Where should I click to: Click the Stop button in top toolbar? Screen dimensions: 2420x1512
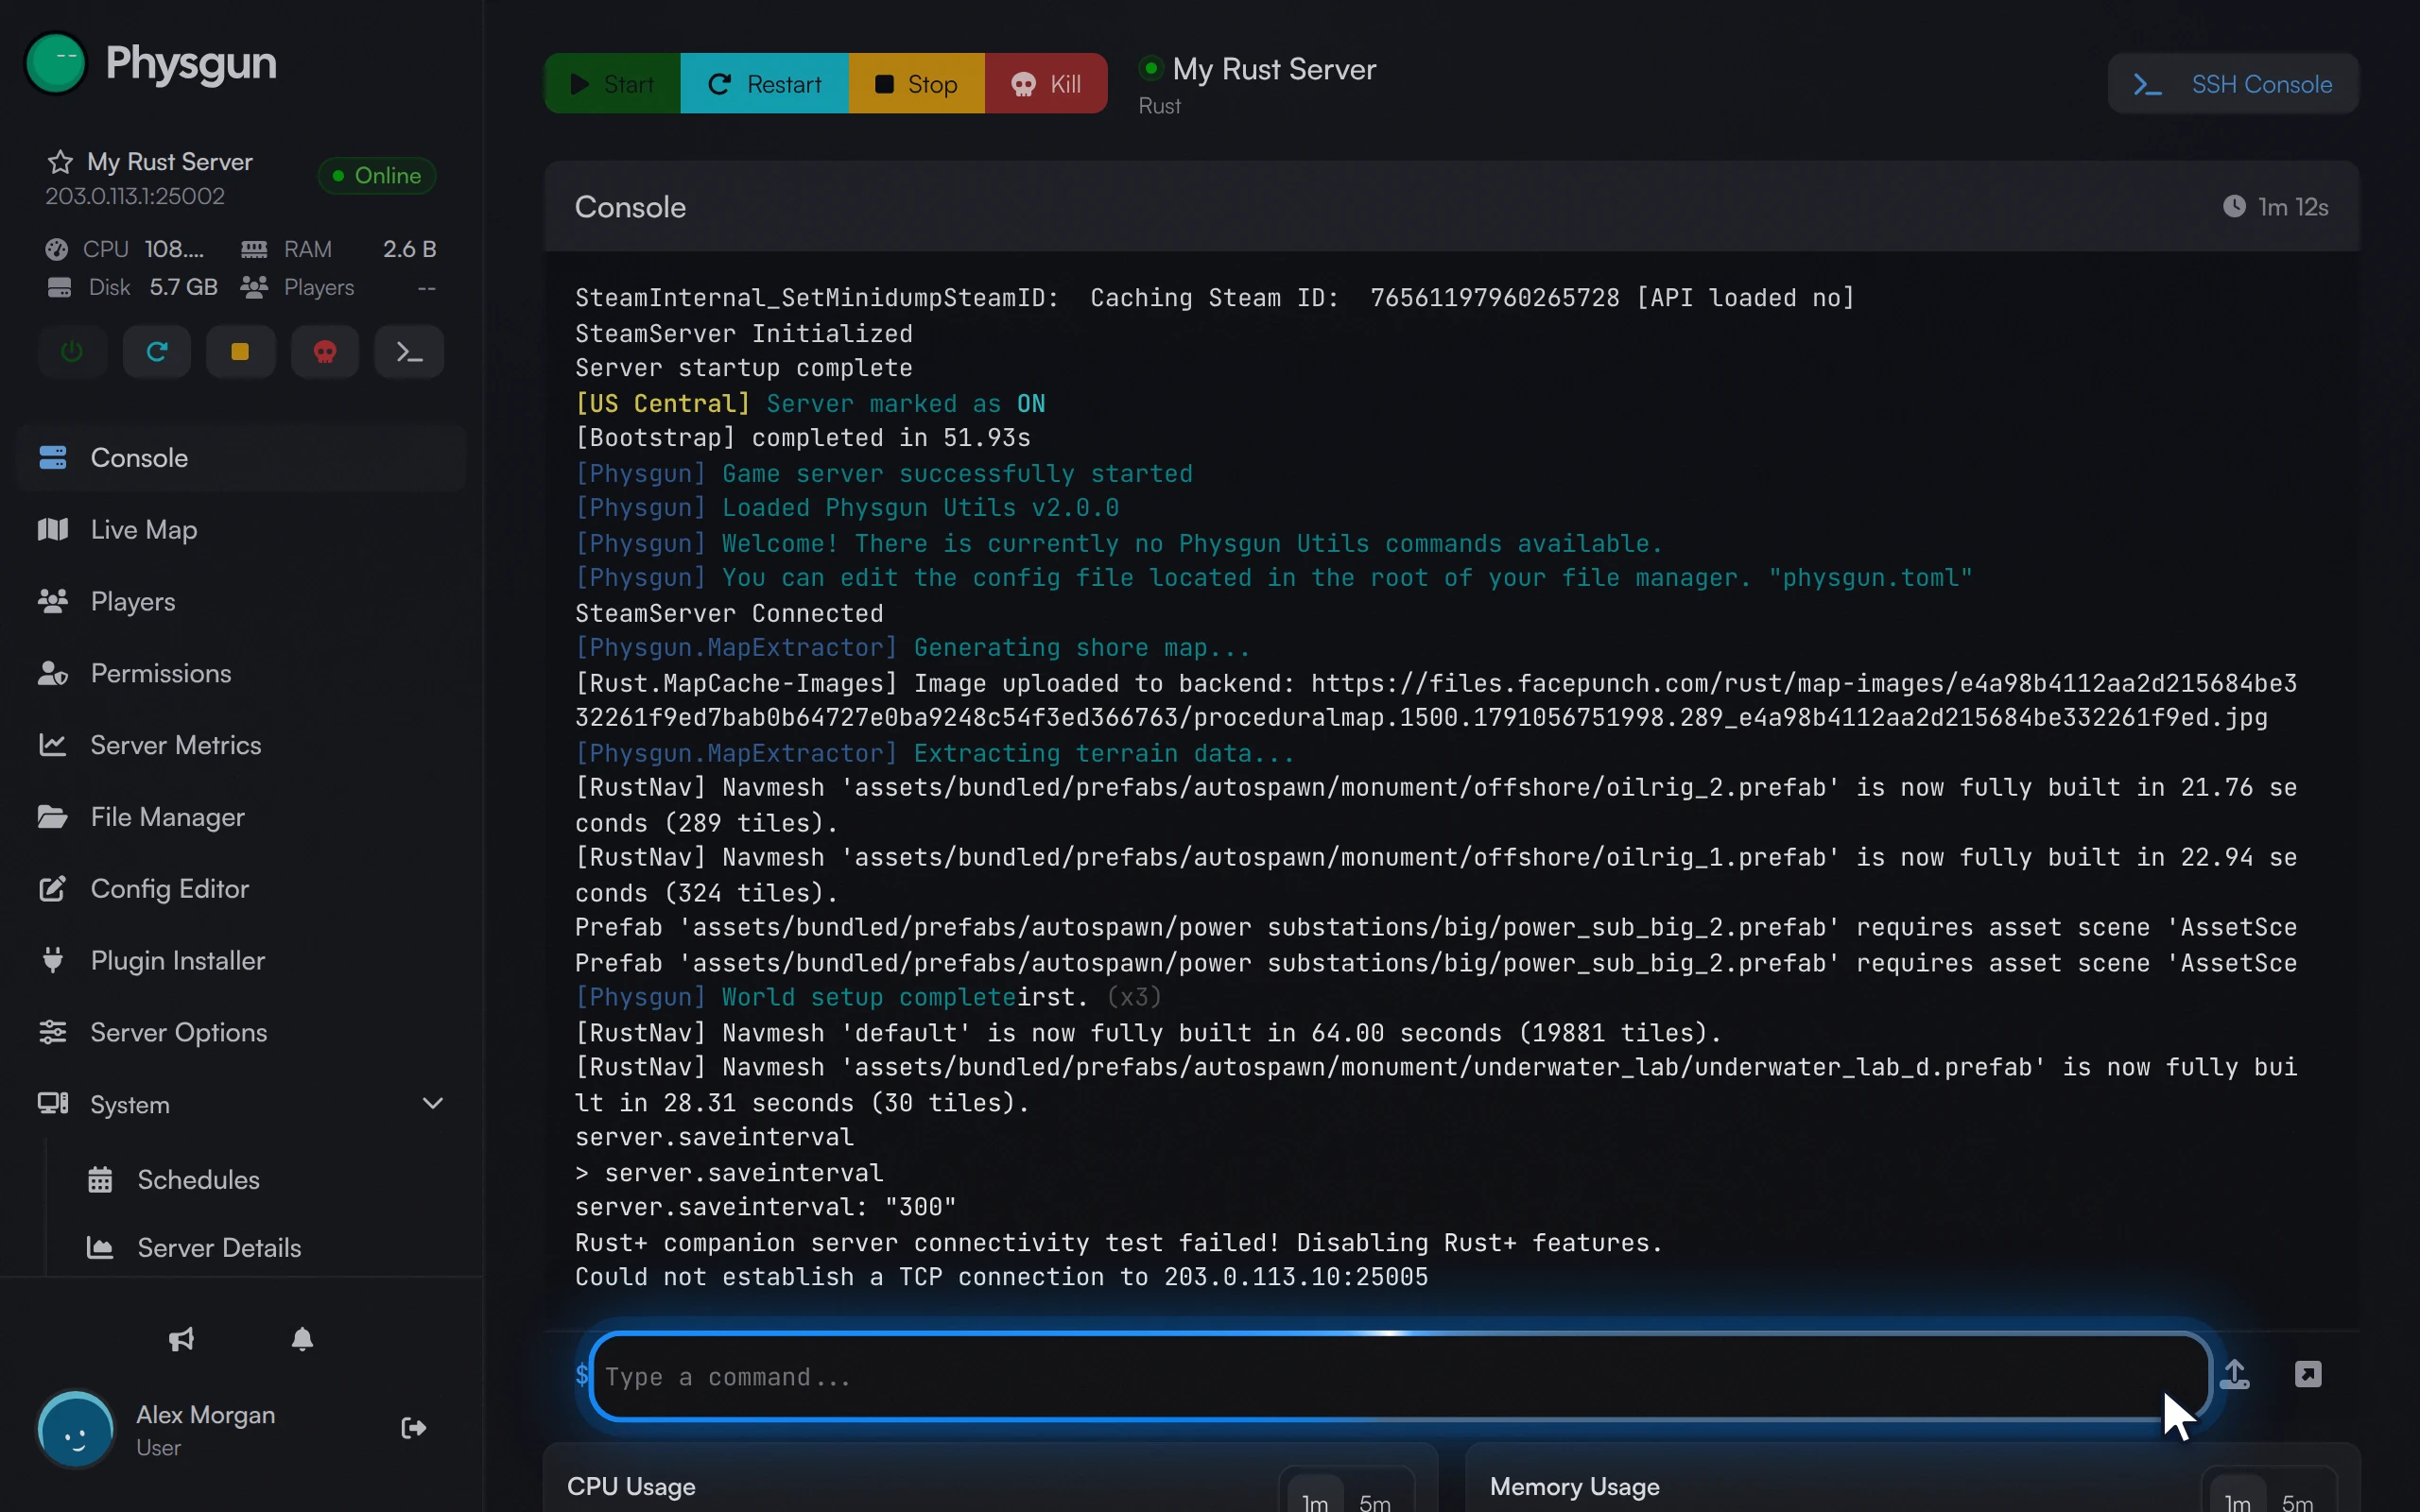(x=916, y=84)
